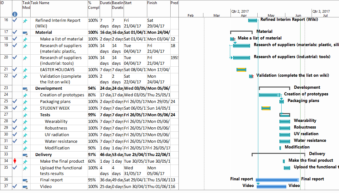This screenshot has height=193, width=339.
Task: Click the pin task mode icon for EASTER HOLIDAYS
Action: [x=25, y=70]
